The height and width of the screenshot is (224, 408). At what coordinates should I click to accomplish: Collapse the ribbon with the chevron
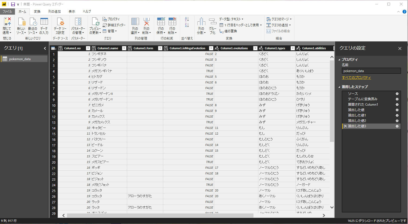[398, 12]
